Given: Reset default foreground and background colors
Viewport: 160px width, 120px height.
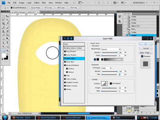Looking at the screenshot, I should point(2,59).
